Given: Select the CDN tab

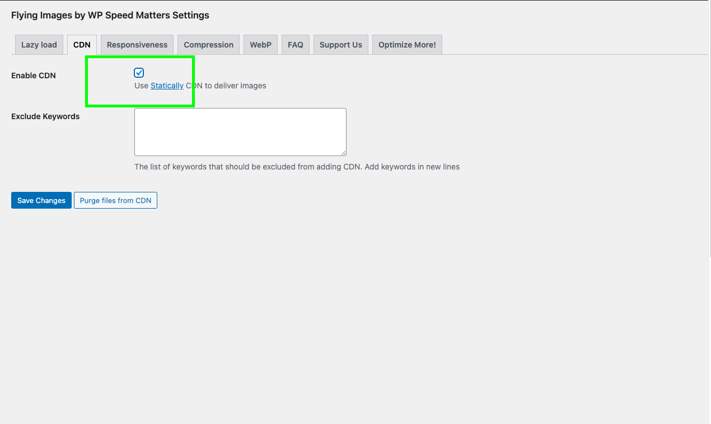Looking at the screenshot, I should 82,45.
